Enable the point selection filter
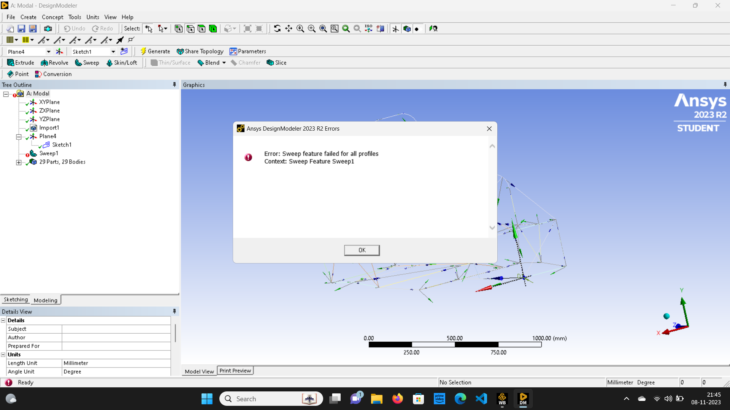This screenshot has width=730, height=410. click(179, 28)
